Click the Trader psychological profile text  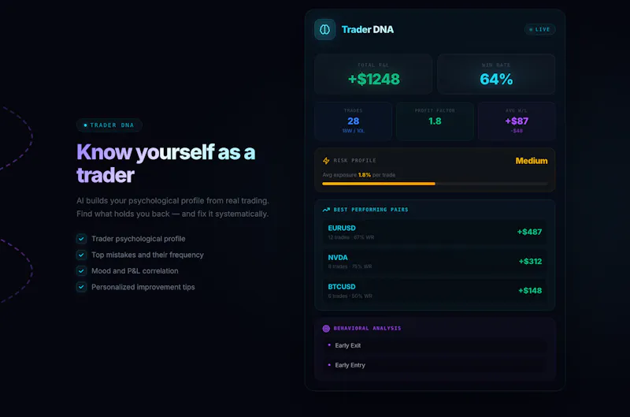(139, 239)
